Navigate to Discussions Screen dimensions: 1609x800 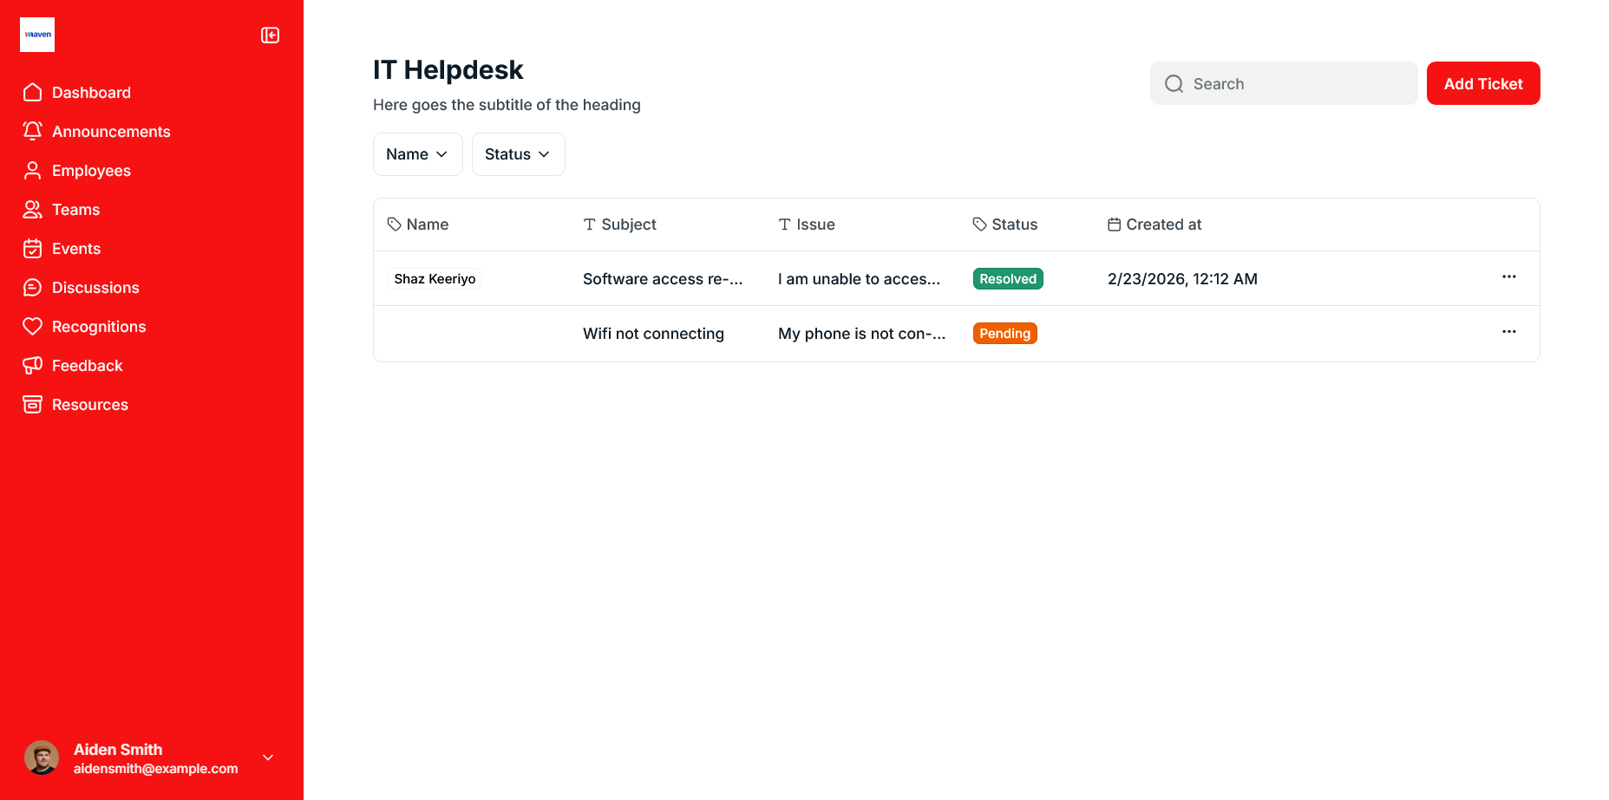95,288
